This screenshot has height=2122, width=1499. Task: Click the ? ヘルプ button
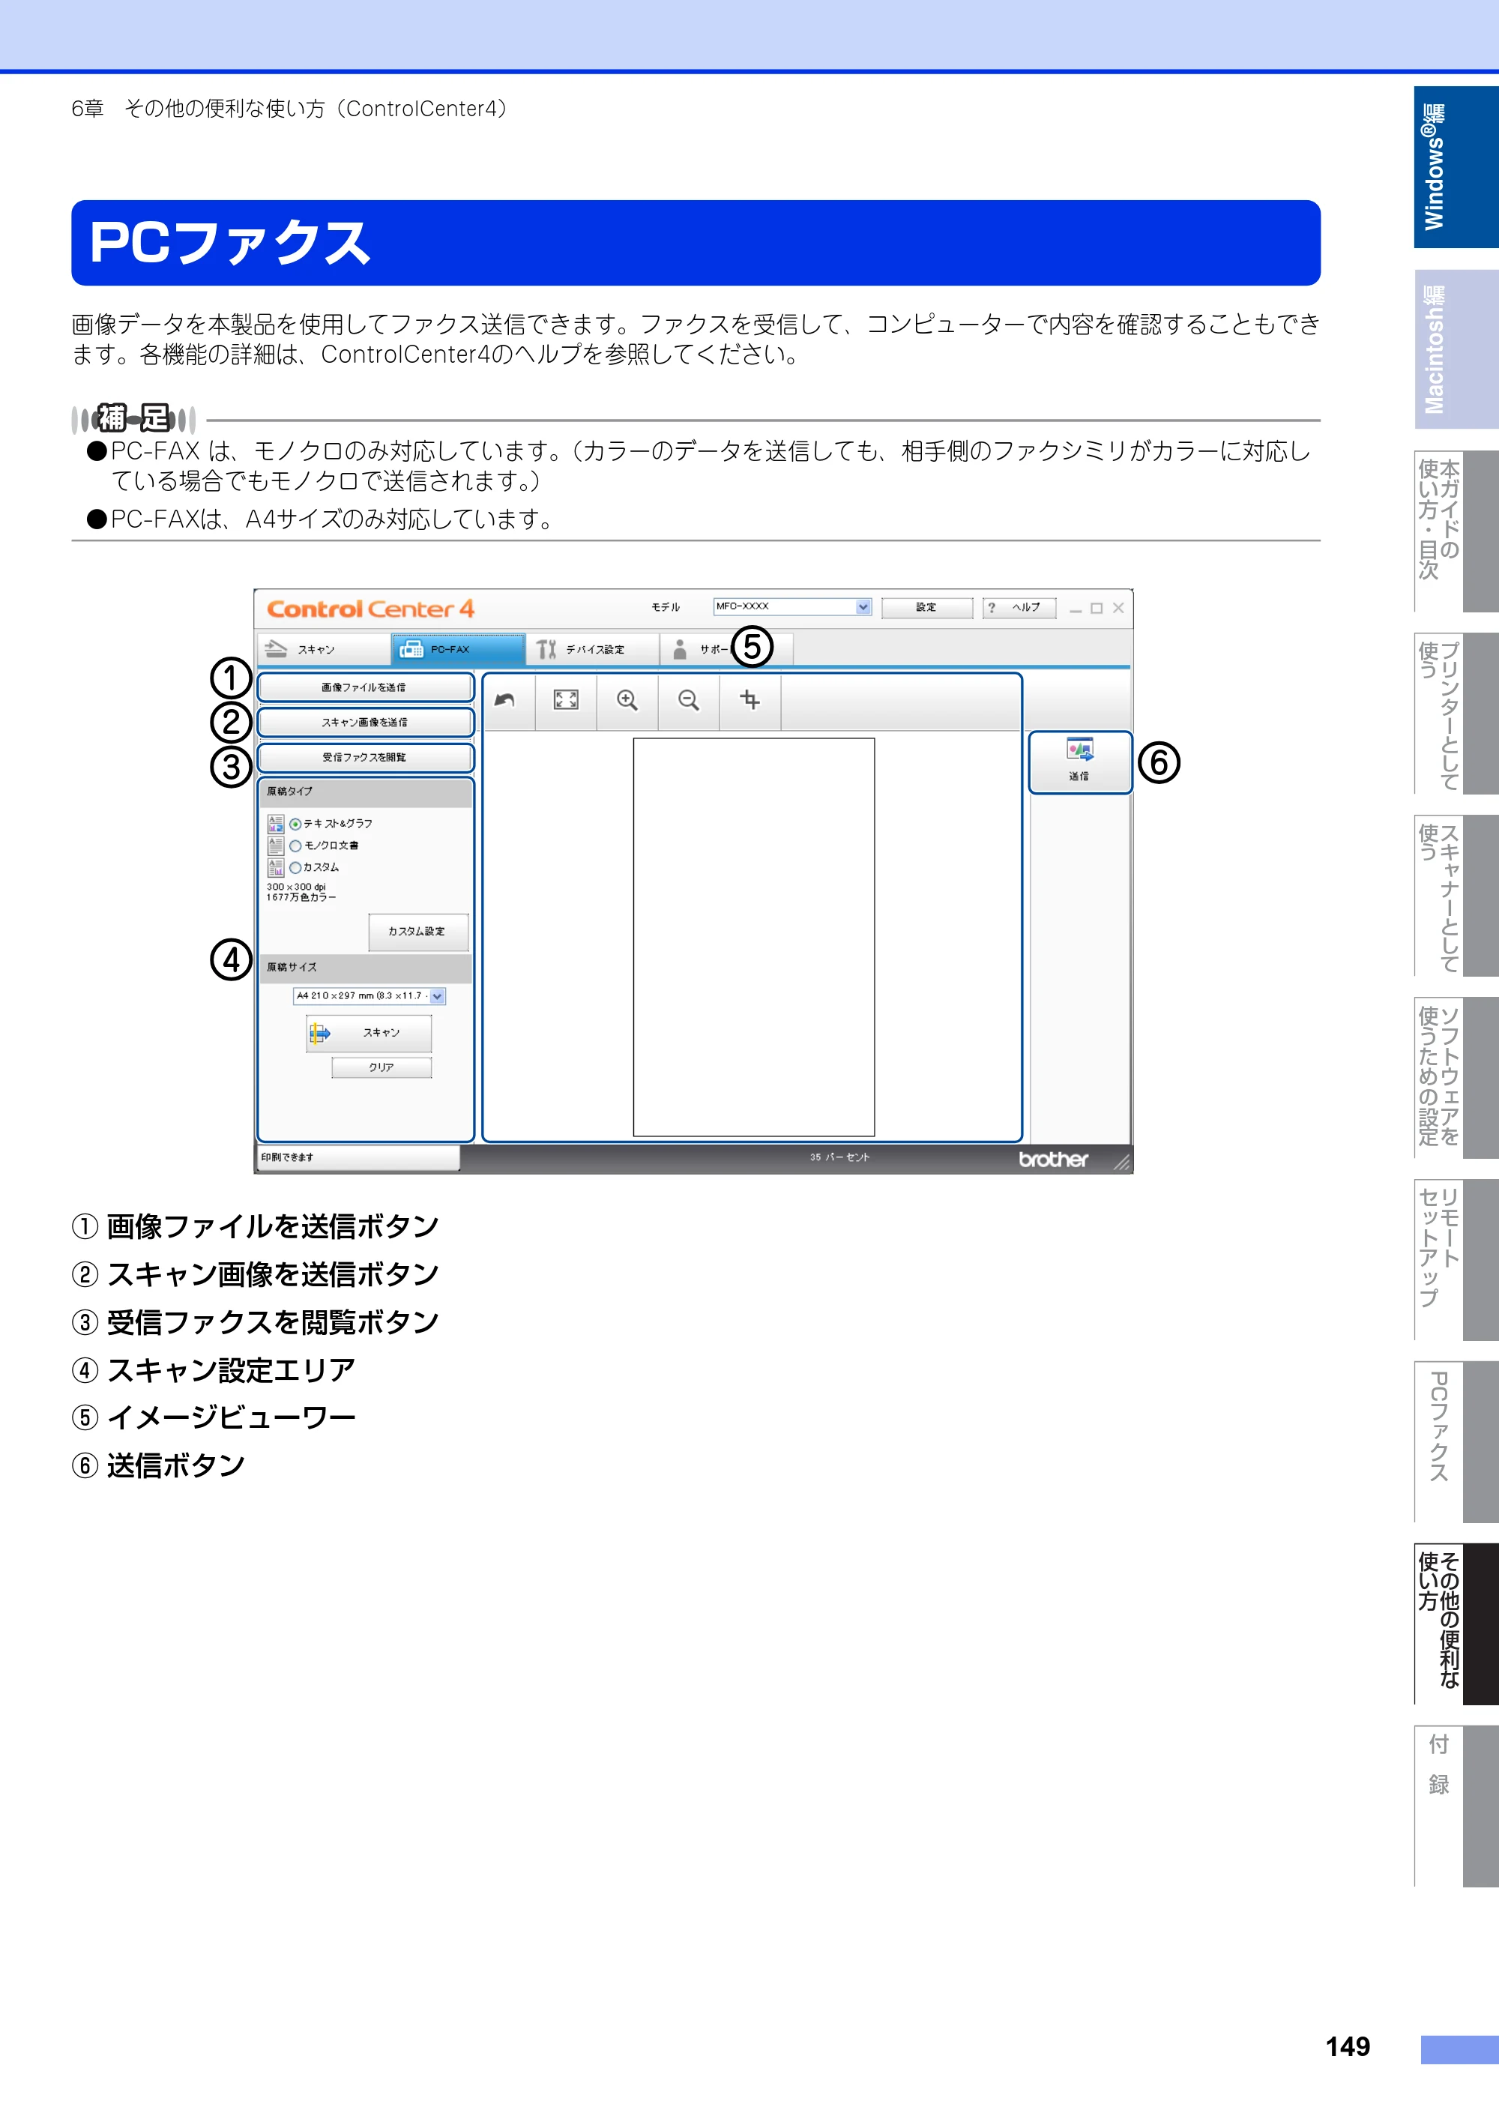[x=1019, y=607]
